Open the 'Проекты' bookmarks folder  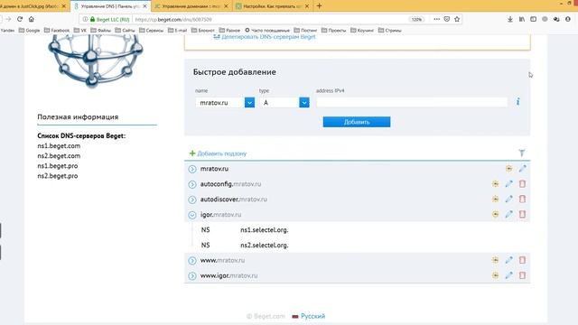333,30
